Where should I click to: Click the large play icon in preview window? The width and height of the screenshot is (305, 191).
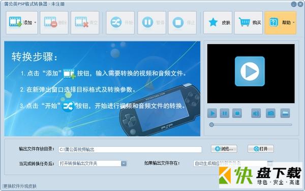tap(250, 71)
